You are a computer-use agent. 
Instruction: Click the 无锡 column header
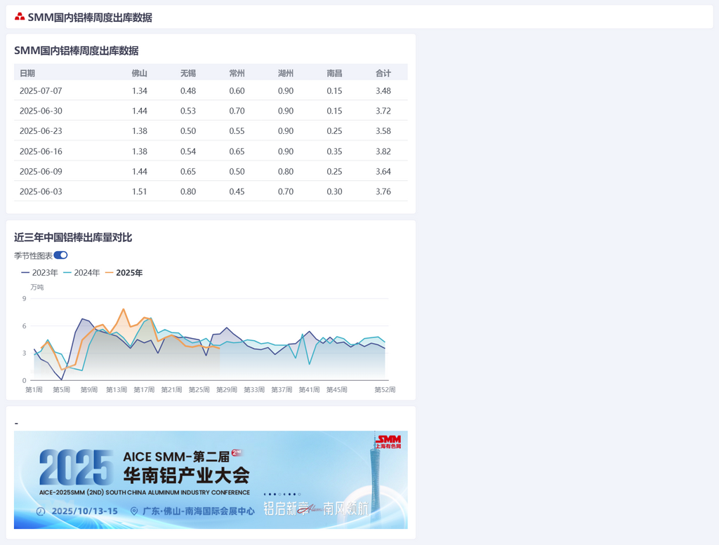tap(188, 73)
